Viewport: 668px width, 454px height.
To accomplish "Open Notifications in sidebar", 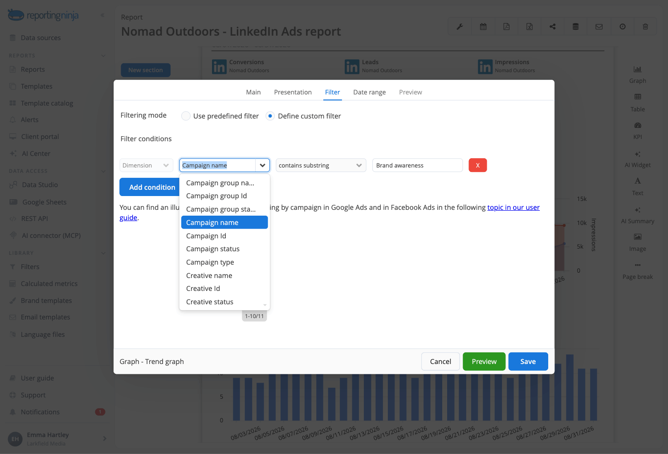I will pos(40,412).
